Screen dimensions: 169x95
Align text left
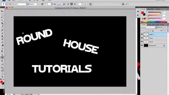[68, 4]
